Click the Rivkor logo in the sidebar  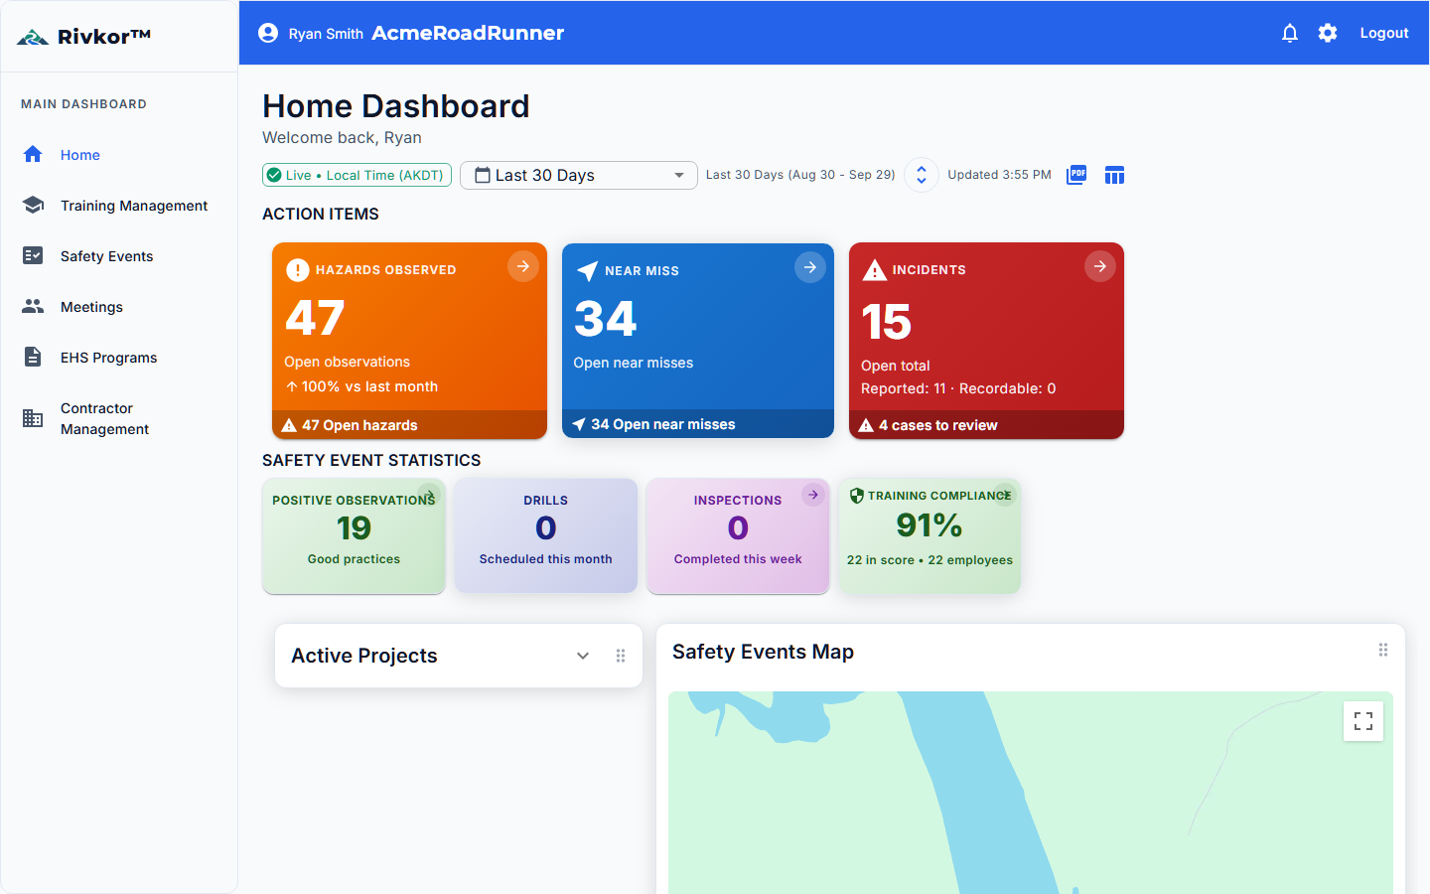point(83,37)
